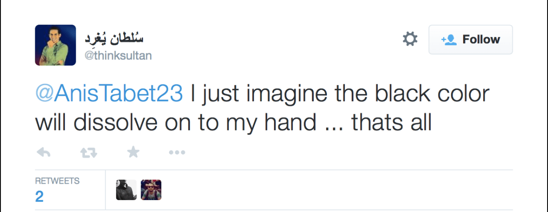This screenshot has height=212, width=548.
Task: Open the three-dot More actions icon
Action: (177, 153)
